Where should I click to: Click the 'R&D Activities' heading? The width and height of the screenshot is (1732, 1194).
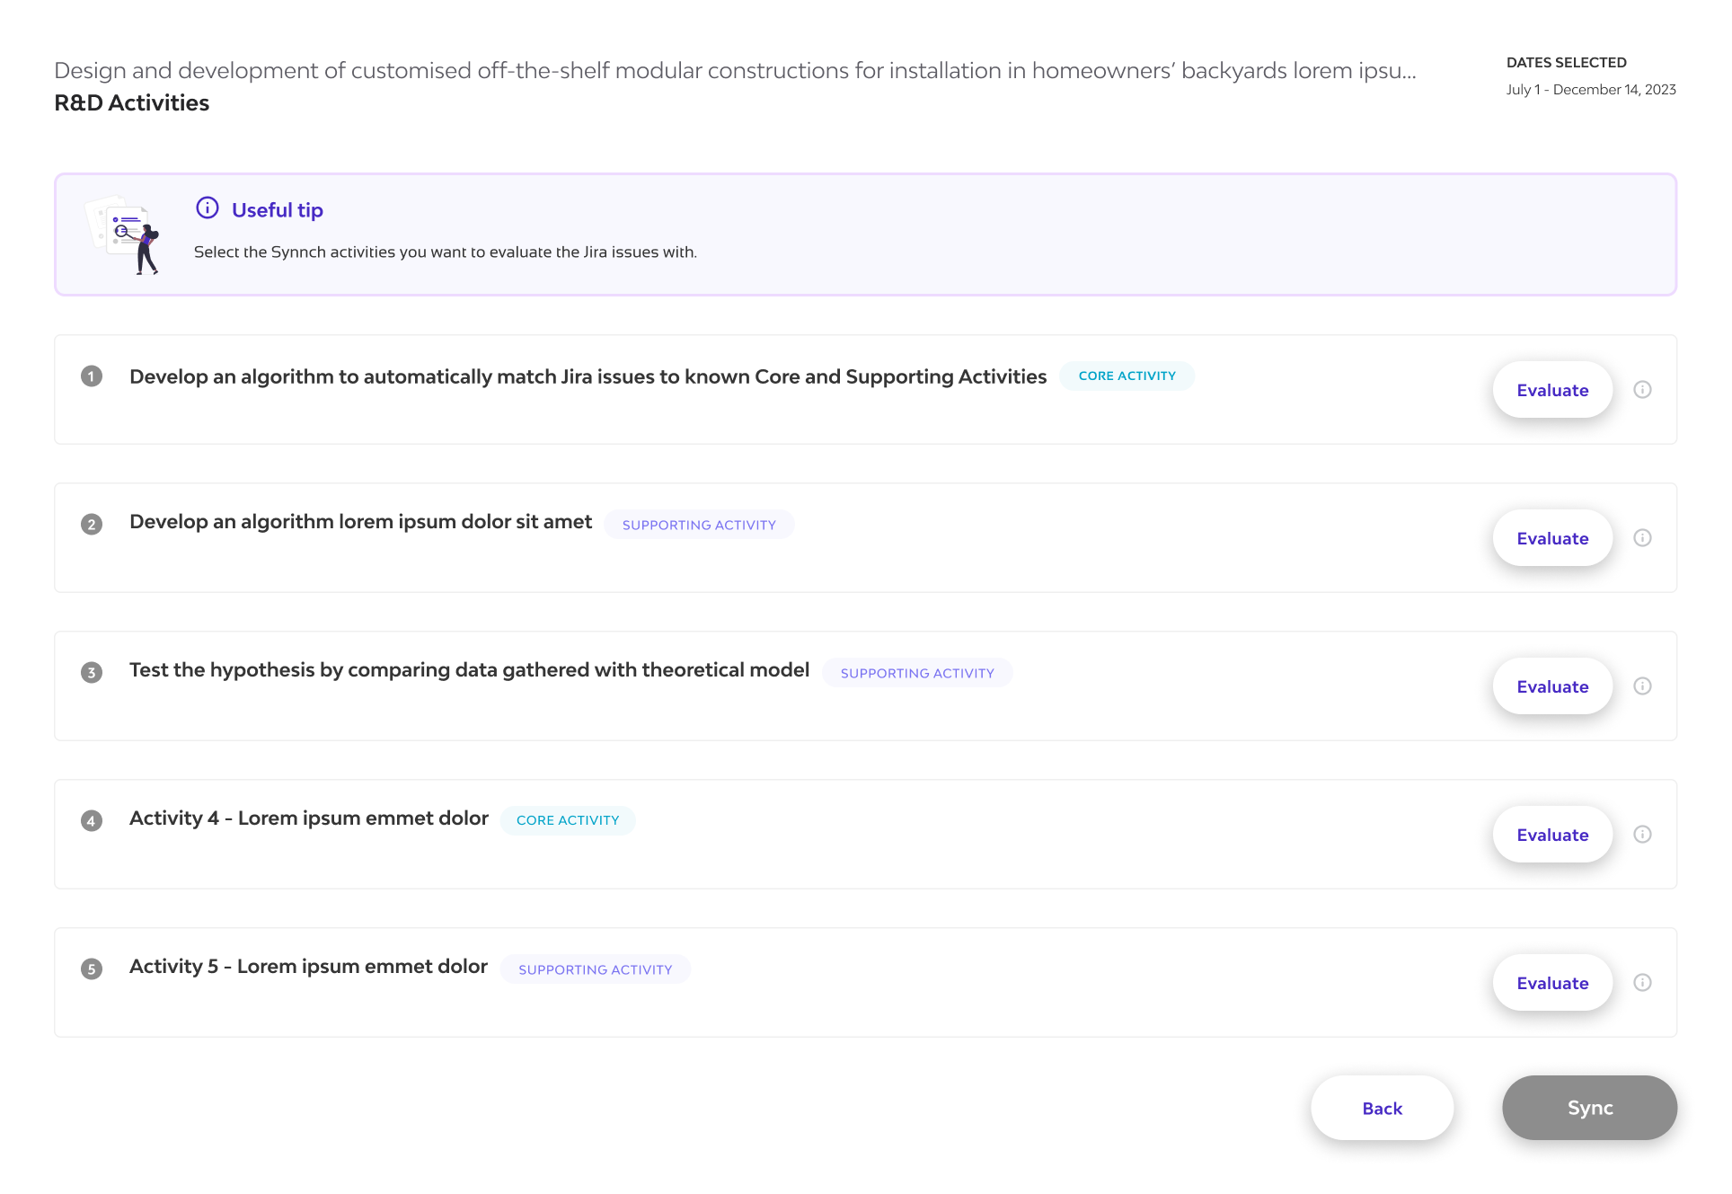point(132,103)
